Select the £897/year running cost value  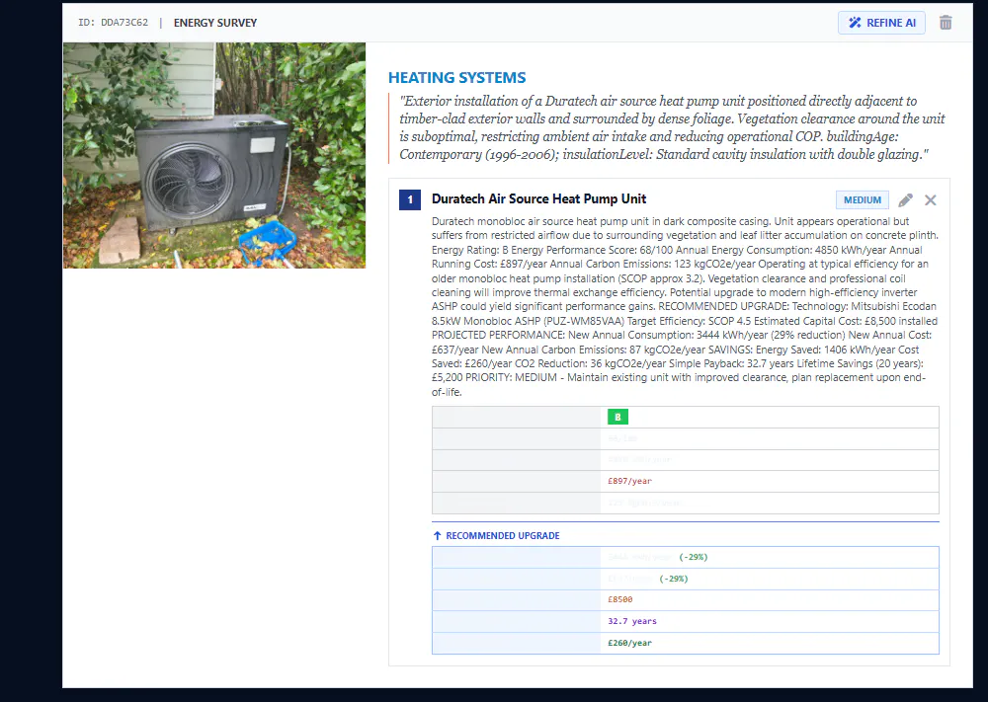[x=629, y=481]
